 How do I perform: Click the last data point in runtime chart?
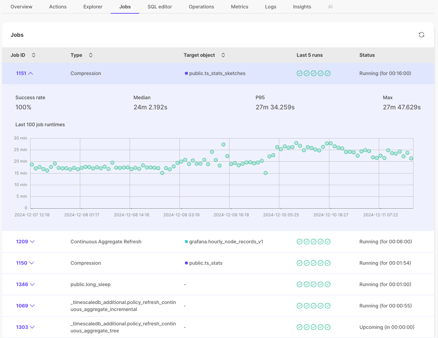tap(411, 158)
